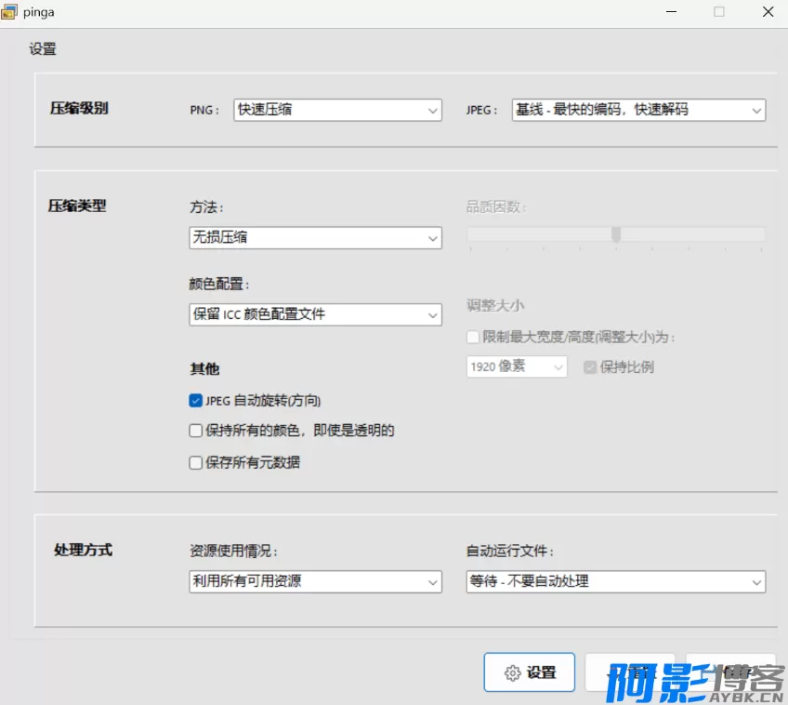Screen dimensions: 788x705
Task: Expand the 自动运行文件 dropdown
Action: tap(615, 581)
